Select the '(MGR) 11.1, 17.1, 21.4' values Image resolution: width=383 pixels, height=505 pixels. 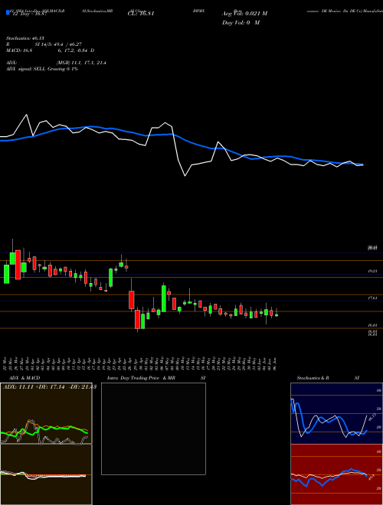coord(81,63)
